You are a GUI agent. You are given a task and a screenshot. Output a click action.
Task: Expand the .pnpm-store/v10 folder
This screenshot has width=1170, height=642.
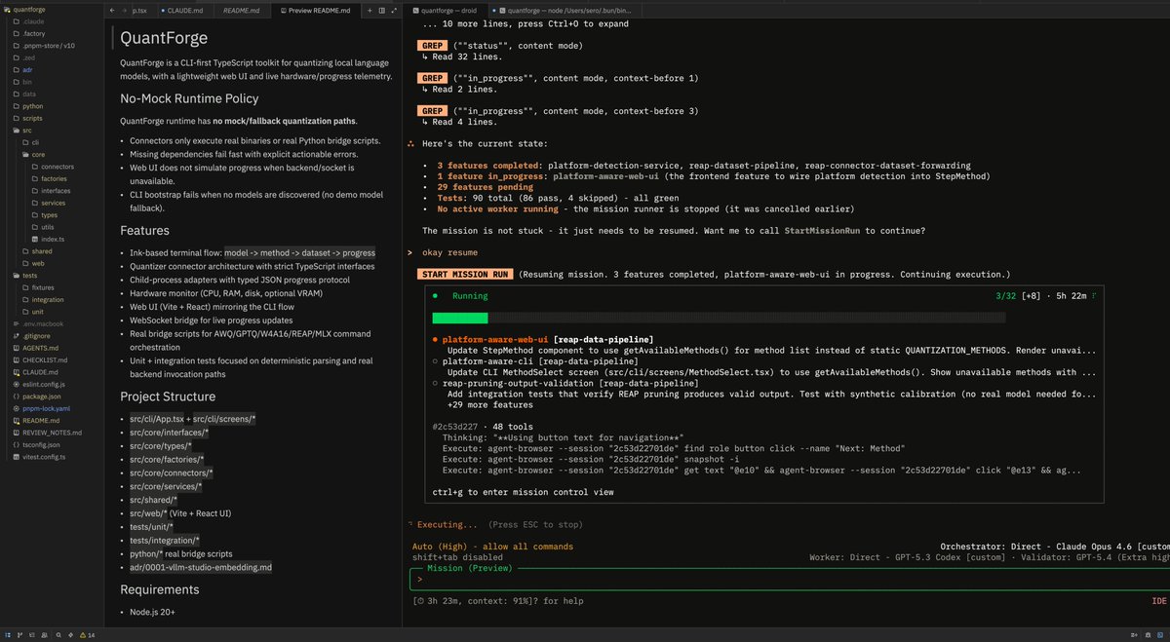click(44, 46)
